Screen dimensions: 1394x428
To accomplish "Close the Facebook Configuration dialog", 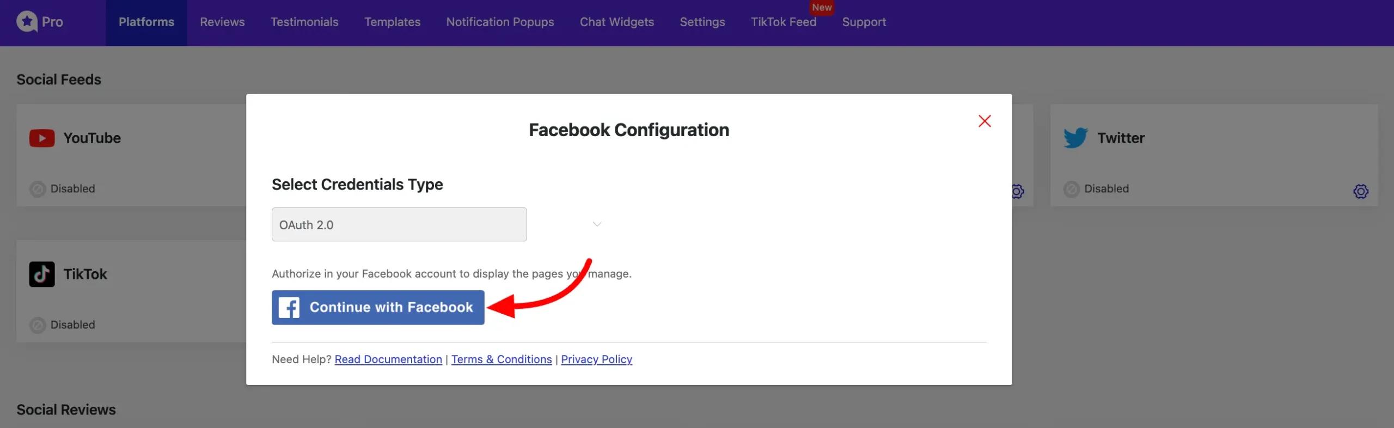I will (x=985, y=121).
